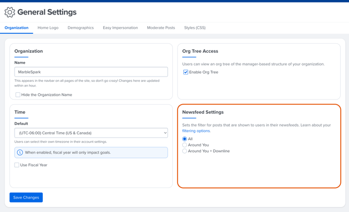The width and height of the screenshot is (349, 212).
Task: Check Hide the Organization Name box
Action: [18, 95]
